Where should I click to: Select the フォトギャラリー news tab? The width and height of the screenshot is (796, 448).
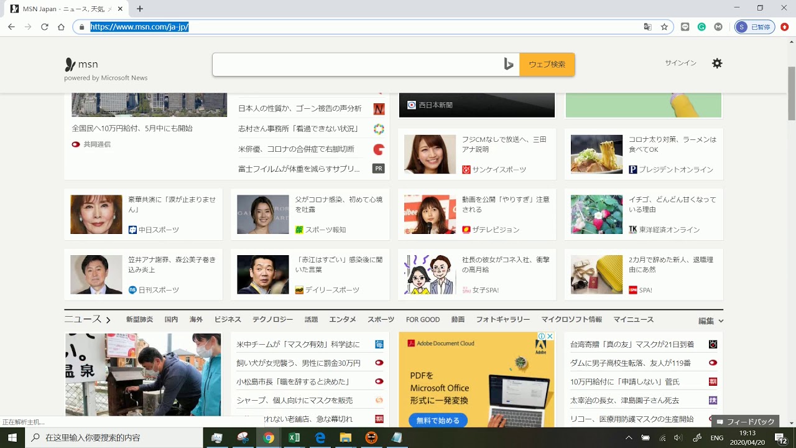[x=503, y=319]
